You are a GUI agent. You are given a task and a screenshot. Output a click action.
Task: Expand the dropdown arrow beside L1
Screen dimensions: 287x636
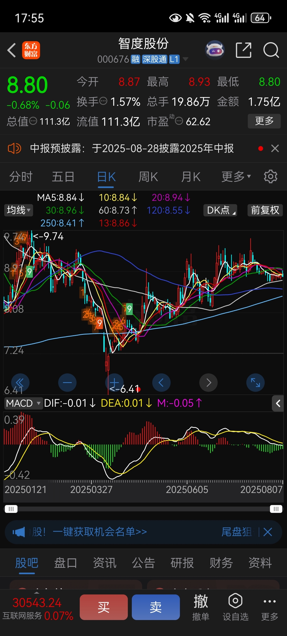tap(185, 59)
